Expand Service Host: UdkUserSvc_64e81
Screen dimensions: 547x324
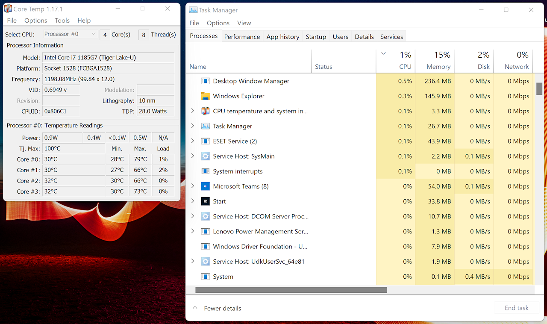tap(192, 261)
